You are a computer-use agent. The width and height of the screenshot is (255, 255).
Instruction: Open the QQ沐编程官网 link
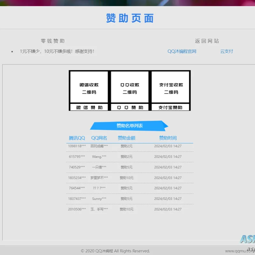182,51
